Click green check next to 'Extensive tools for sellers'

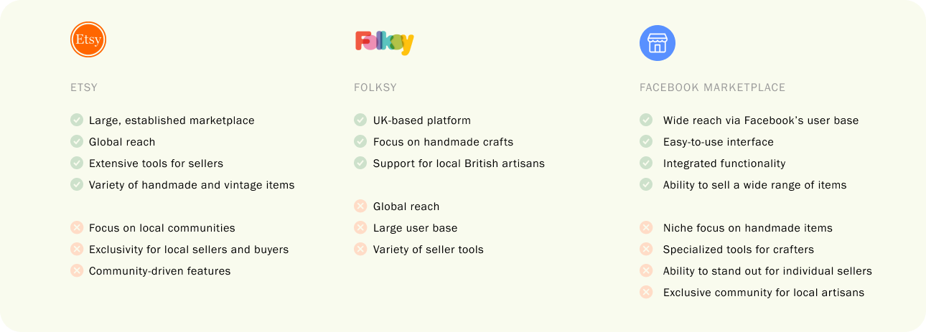(77, 163)
